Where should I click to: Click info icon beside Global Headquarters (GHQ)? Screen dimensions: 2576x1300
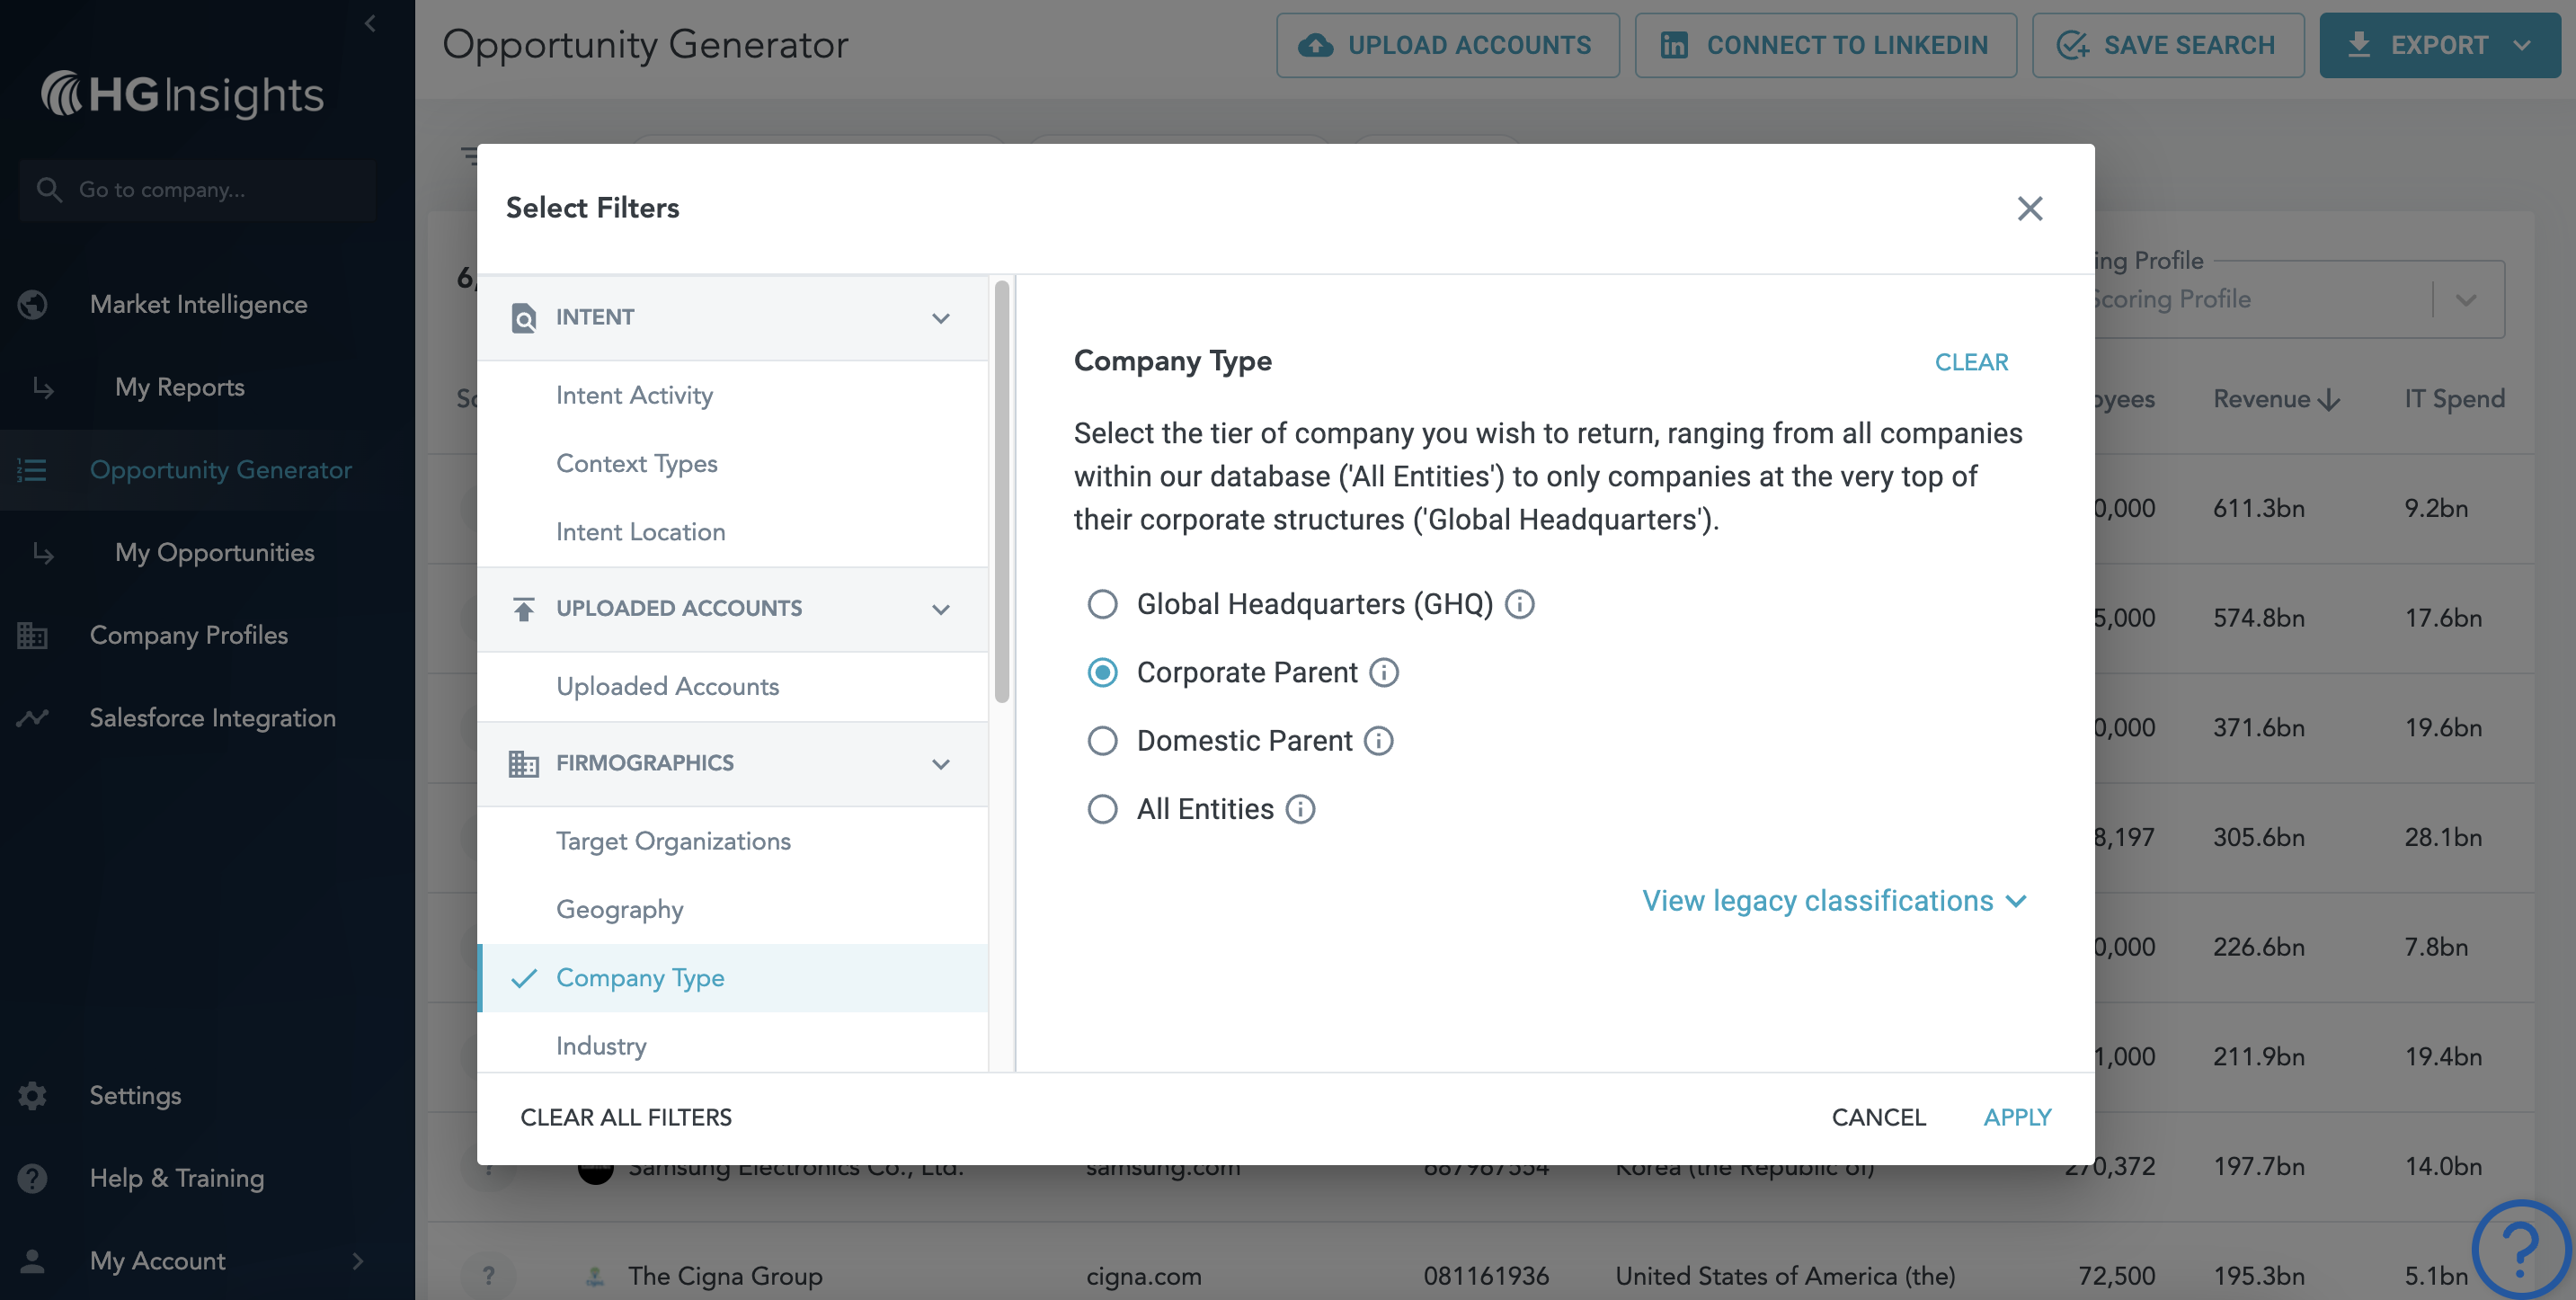[x=1519, y=604]
